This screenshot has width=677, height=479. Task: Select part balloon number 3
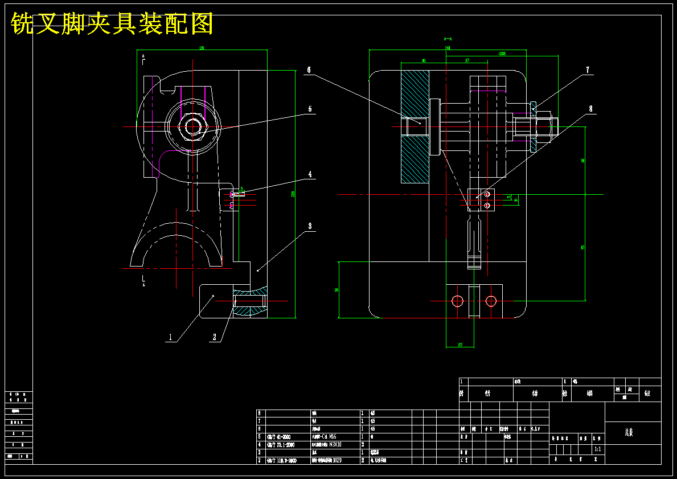point(310,226)
